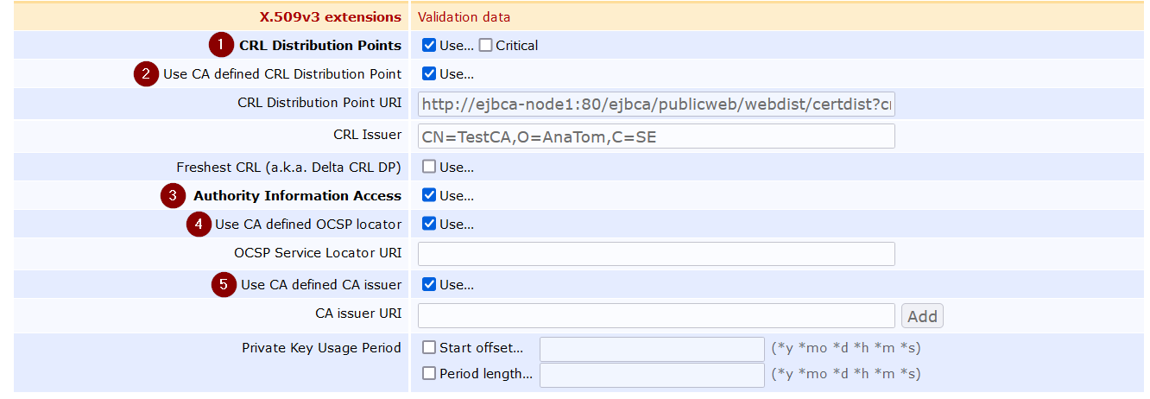Enable Private Key Usage Period length
The height and width of the screenshot is (399, 1150).
point(429,374)
